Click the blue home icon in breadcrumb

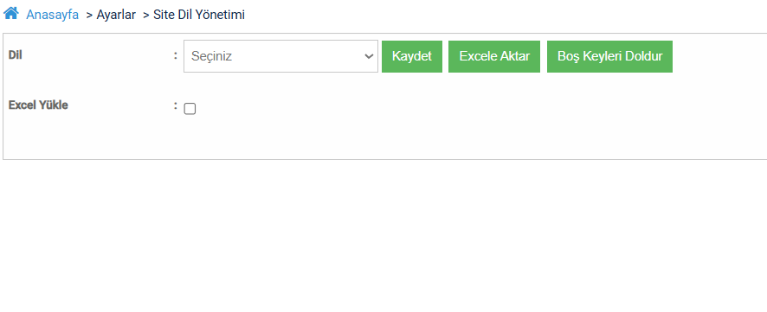(11, 13)
